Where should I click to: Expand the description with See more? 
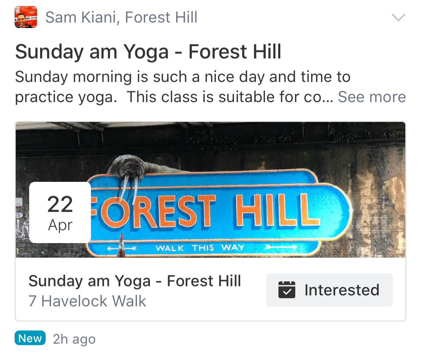tap(372, 97)
